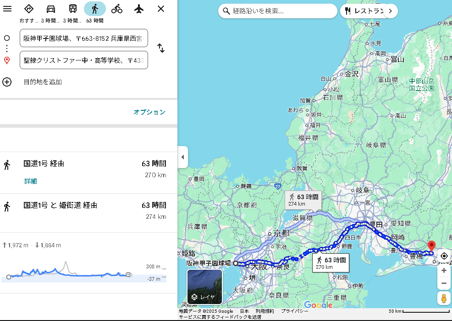Click the 京都 city label

point(281,233)
